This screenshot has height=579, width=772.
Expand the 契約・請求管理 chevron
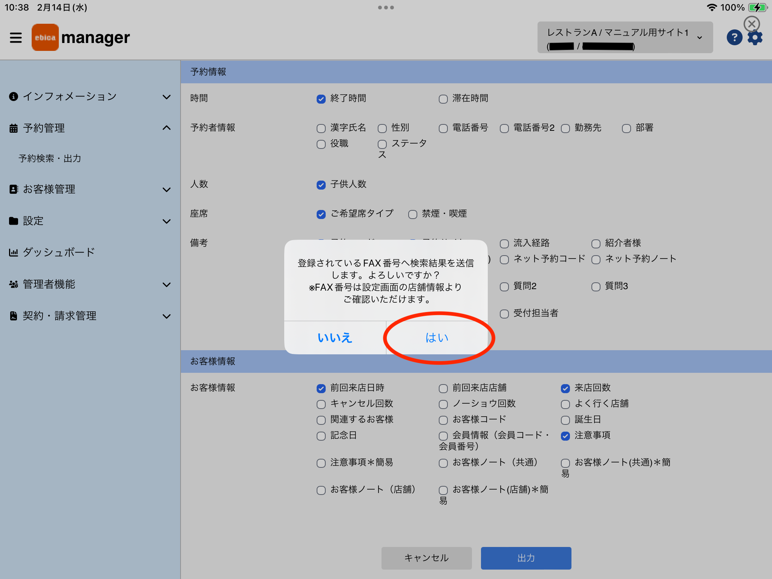pos(167,316)
